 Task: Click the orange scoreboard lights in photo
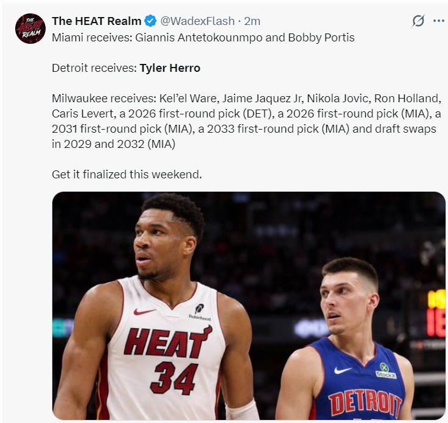(436, 313)
